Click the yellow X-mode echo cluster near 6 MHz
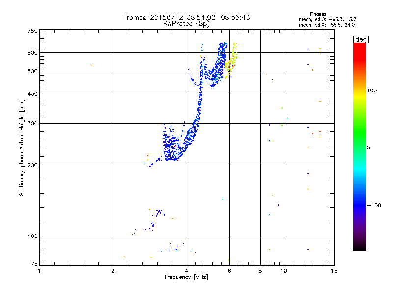The width and height of the screenshot is (393, 295). [232, 60]
